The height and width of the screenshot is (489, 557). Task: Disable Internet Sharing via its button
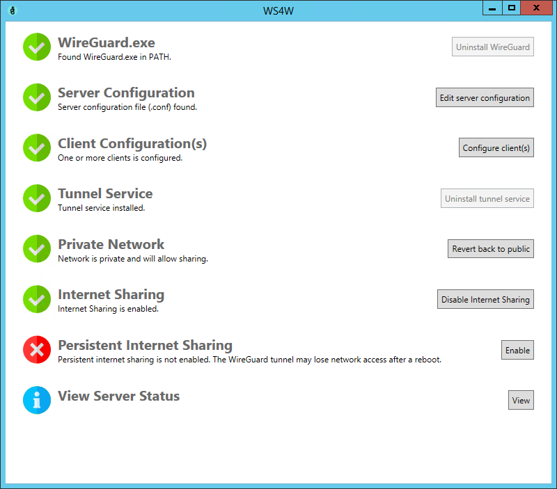(485, 299)
